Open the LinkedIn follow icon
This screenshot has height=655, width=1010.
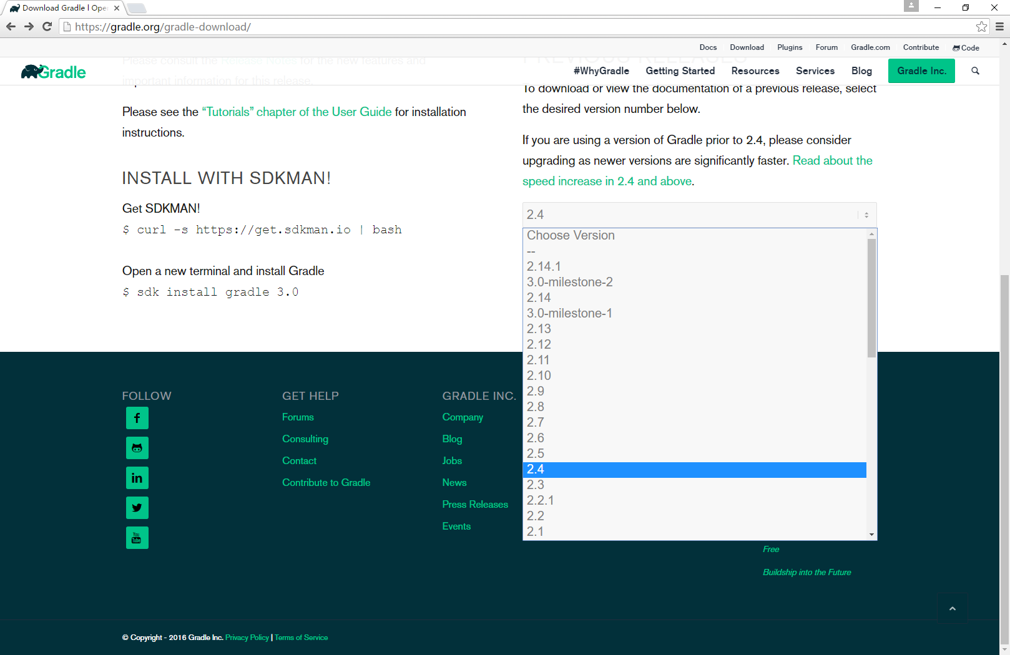137,478
